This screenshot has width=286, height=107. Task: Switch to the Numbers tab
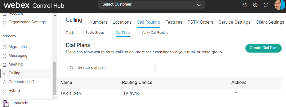coord(98,22)
